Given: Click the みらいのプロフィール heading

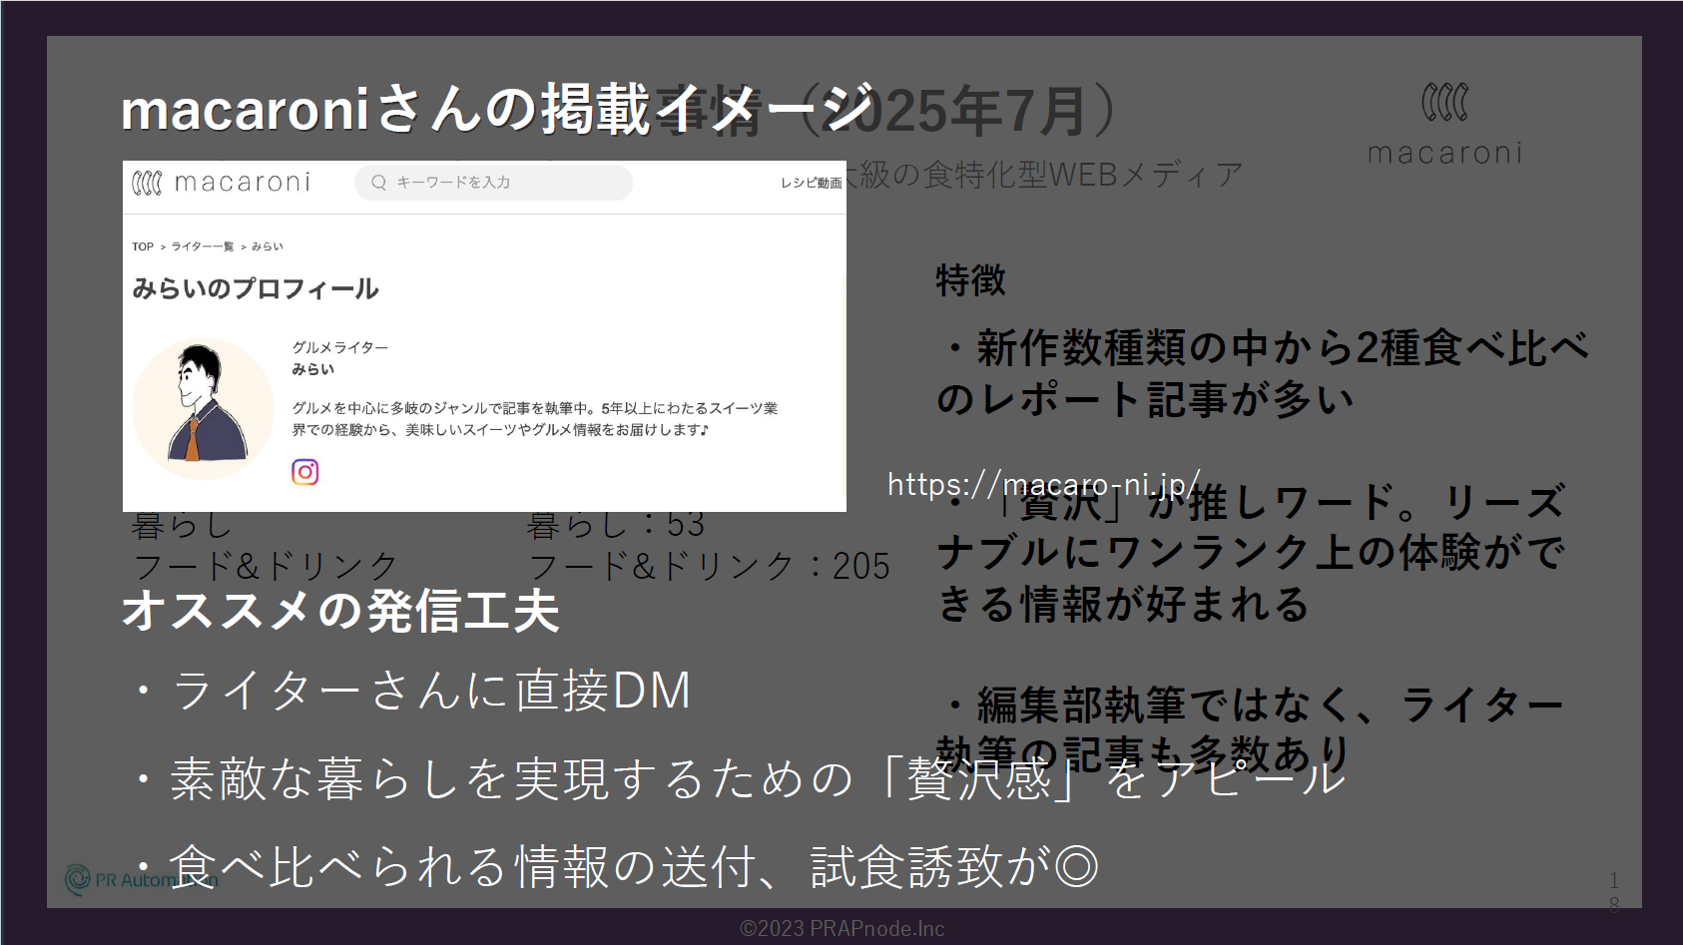Looking at the screenshot, I should pos(256,289).
